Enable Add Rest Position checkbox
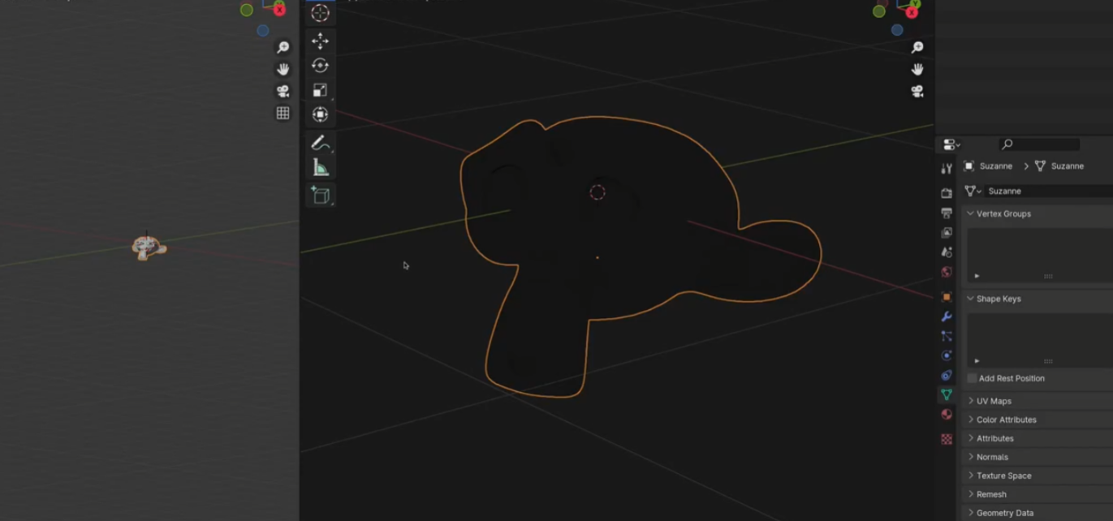Image resolution: width=1113 pixels, height=521 pixels. click(x=972, y=378)
